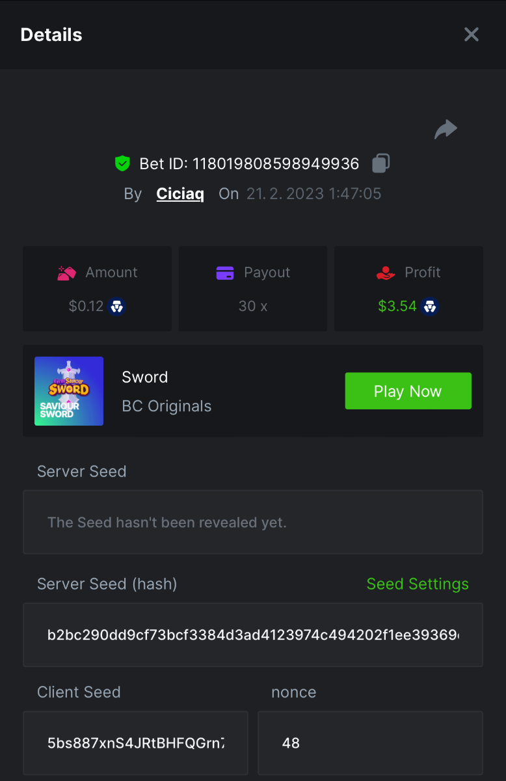Click the green verified shield icon

(122, 163)
